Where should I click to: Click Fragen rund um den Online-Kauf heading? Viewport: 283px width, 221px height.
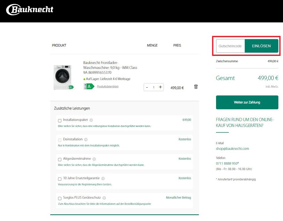click(245, 123)
